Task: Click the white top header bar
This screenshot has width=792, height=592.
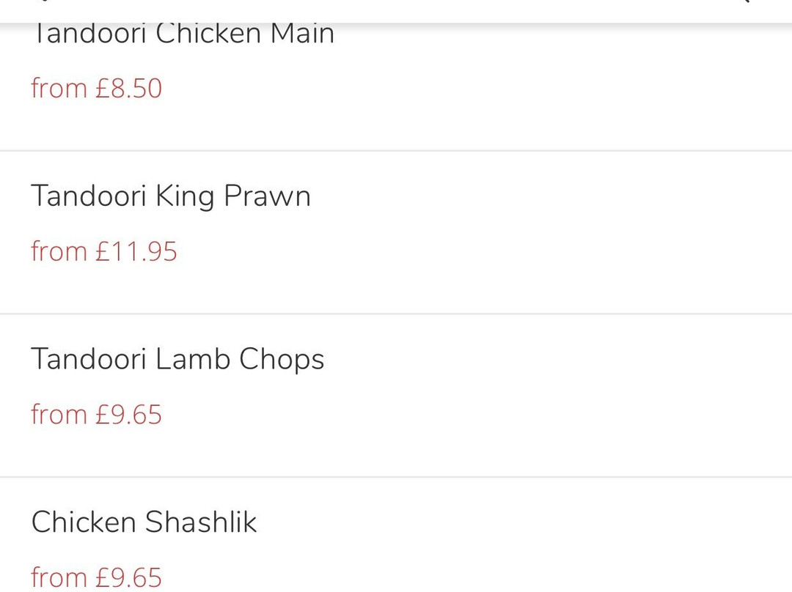Action: coord(396,11)
